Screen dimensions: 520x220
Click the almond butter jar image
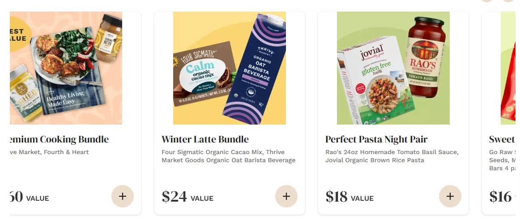108,39
